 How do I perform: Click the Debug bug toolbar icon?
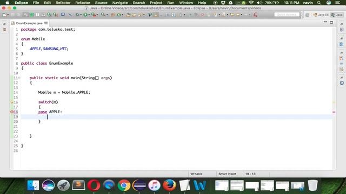(x=77, y=15)
